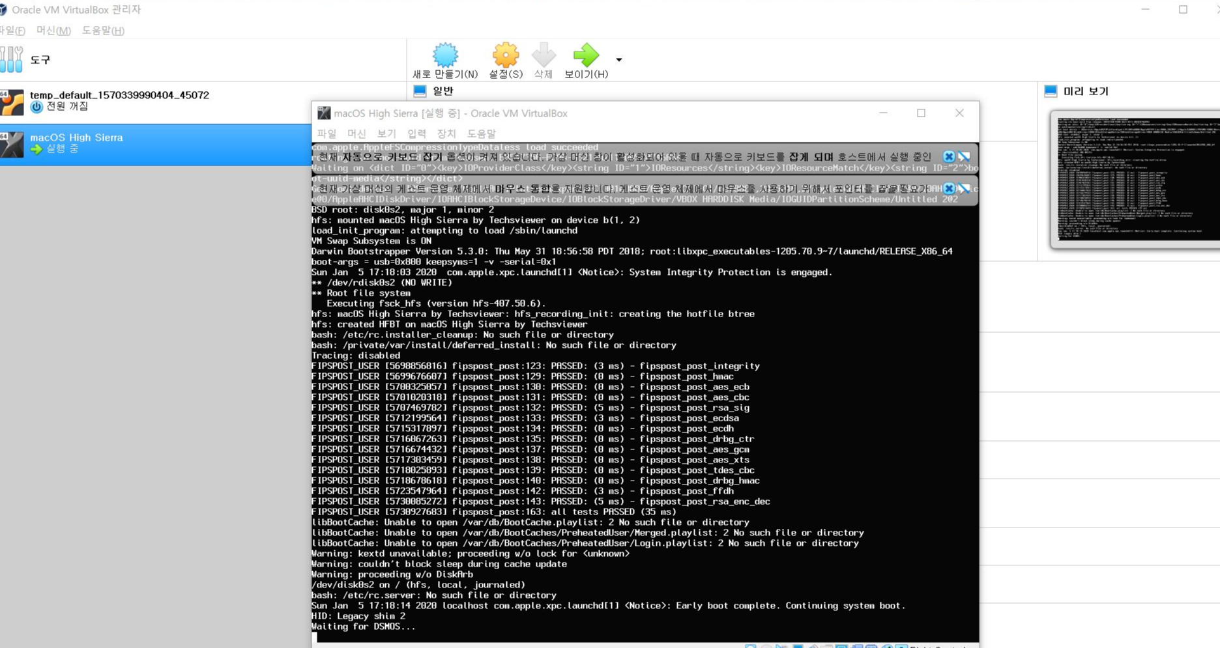Expand the dropdown arrow next to Show (보이기)
This screenshot has width=1220, height=648.
click(619, 60)
